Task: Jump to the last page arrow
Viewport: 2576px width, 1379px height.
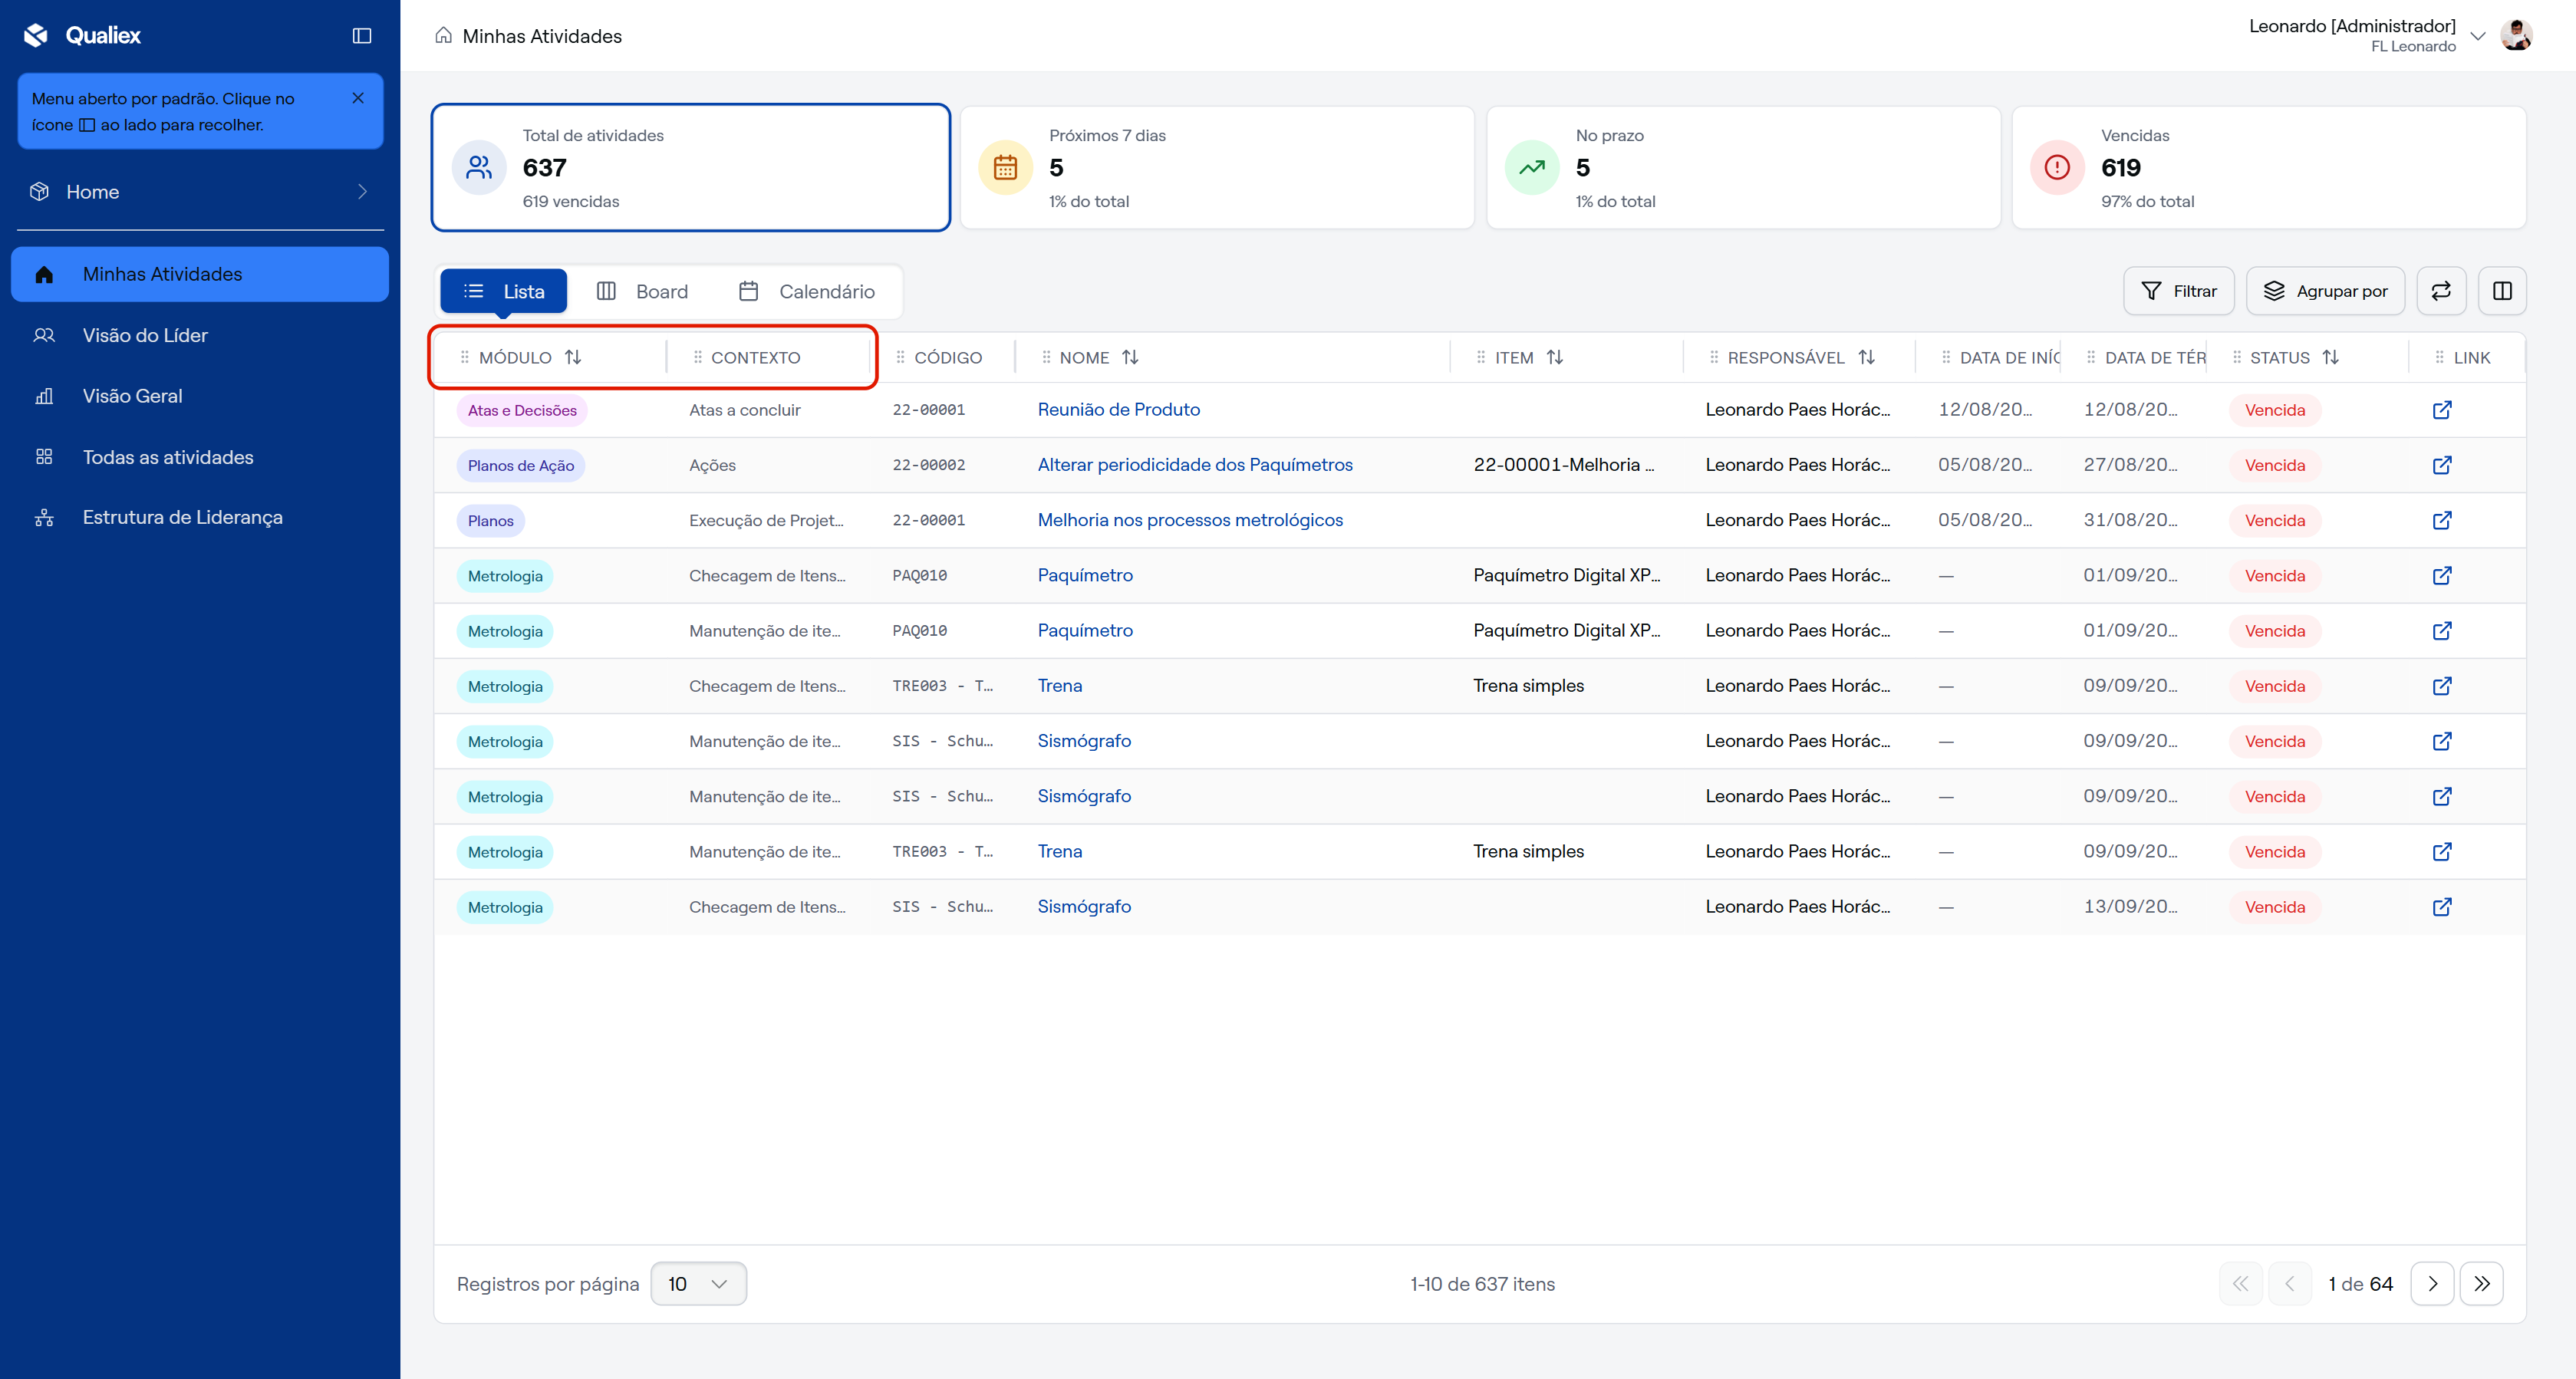Action: pyautogui.click(x=2482, y=1284)
